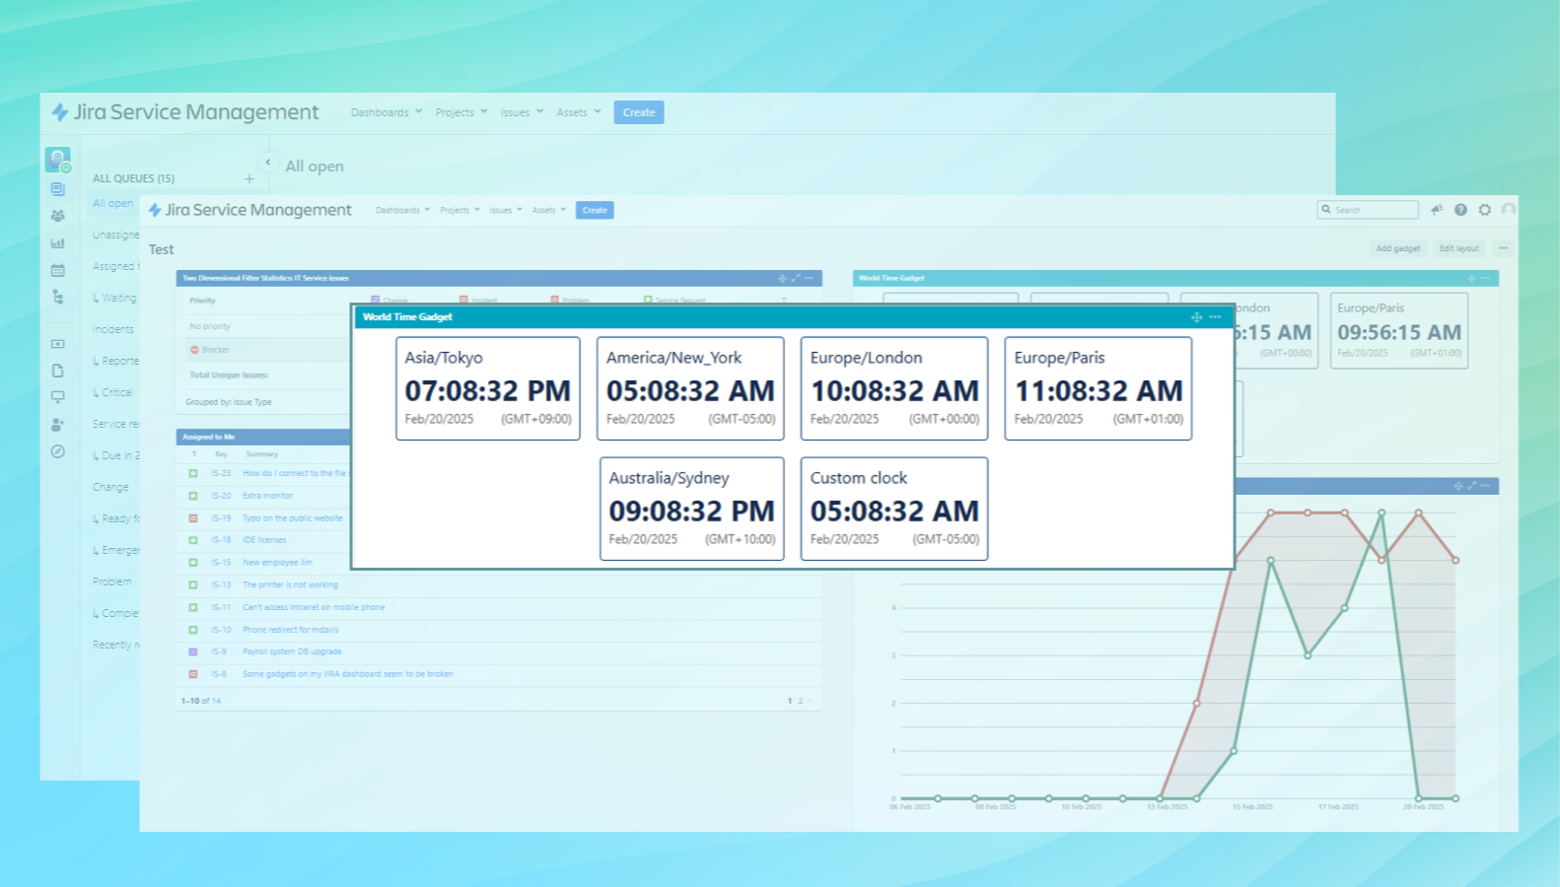Image resolution: width=1560 pixels, height=887 pixels.
Task: Expand the Assets dropdown in front window
Action: pyautogui.click(x=548, y=210)
